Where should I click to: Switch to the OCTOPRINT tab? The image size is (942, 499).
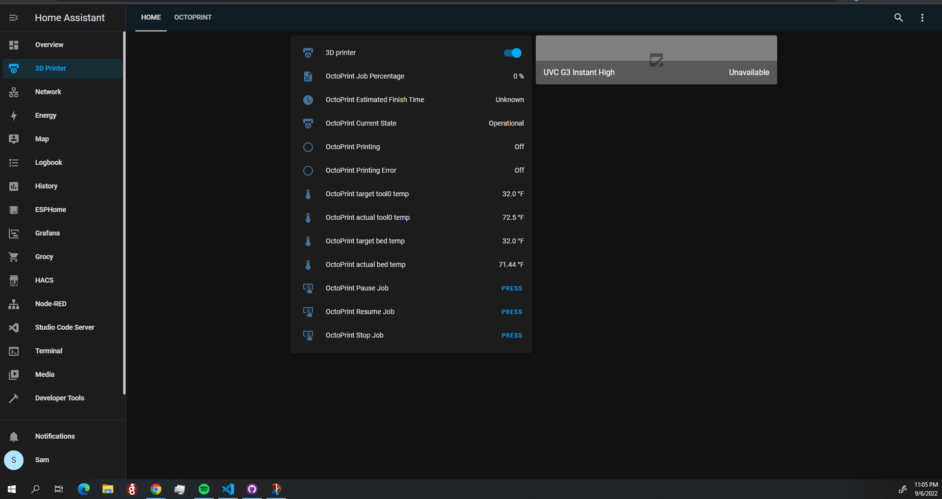193,17
